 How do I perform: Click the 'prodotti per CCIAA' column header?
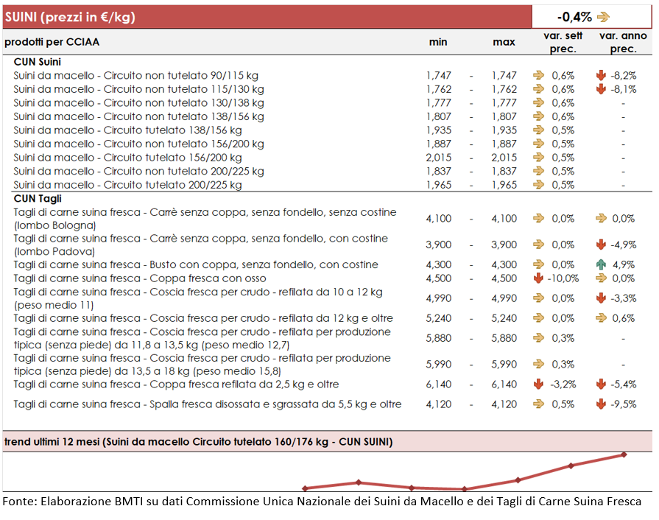(x=52, y=42)
